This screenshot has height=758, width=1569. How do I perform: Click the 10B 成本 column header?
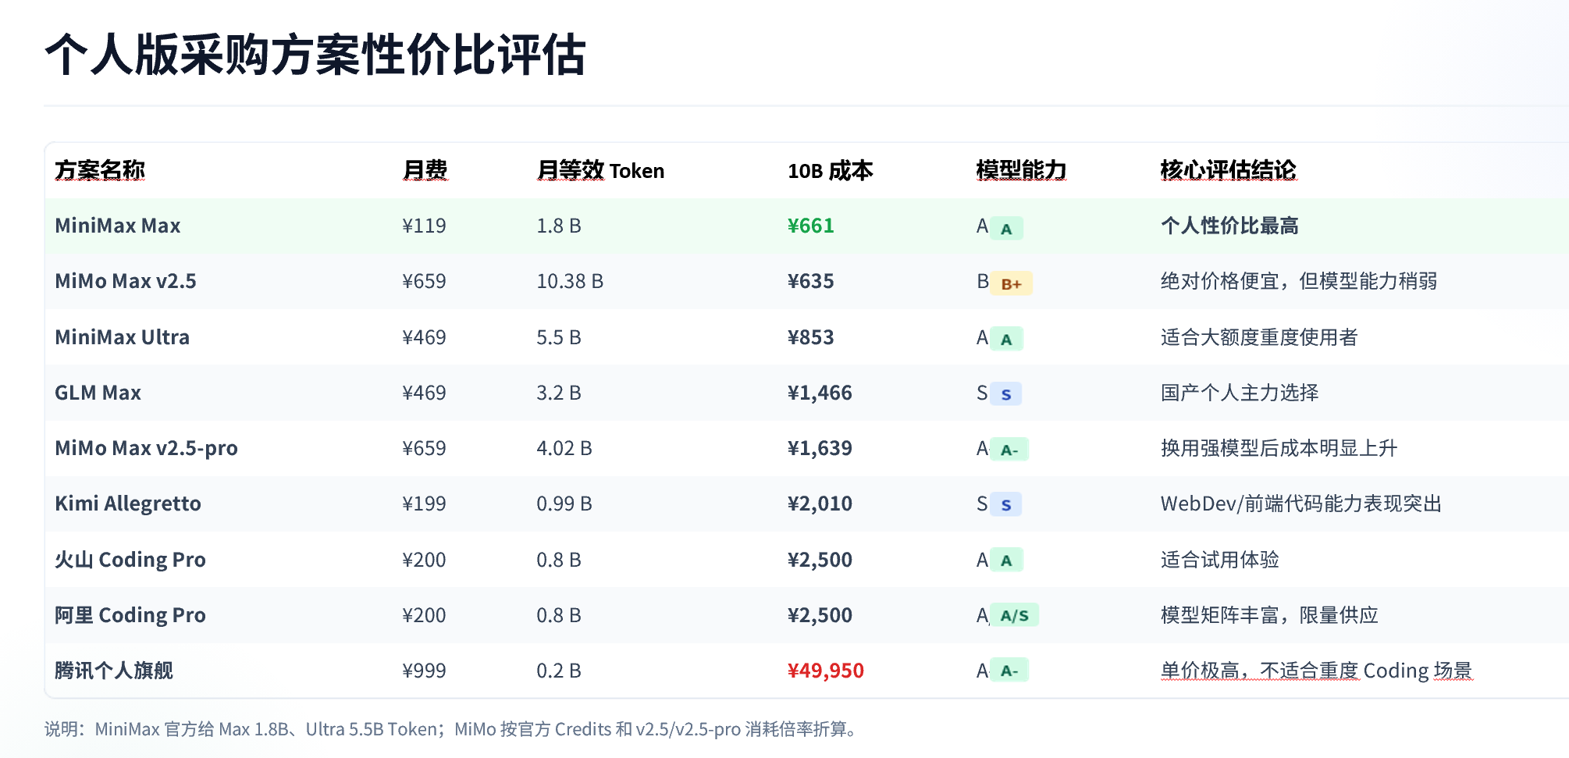(x=831, y=170)
